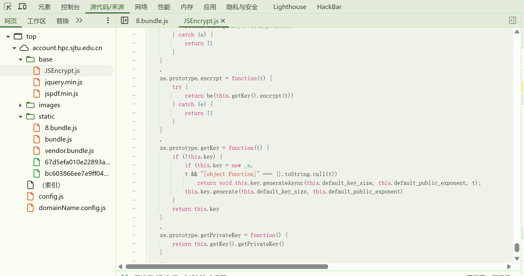The image size is (524, 276).
Task: Show more navigator tabs with double chevron
Action: [79, 20]
